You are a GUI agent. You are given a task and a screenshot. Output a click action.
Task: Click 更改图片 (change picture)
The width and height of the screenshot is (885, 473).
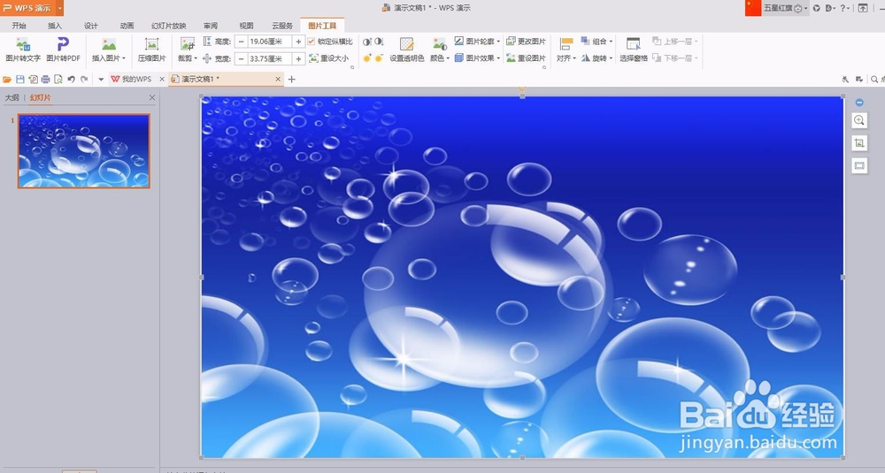pyautogui.click(x=526, y=42)
